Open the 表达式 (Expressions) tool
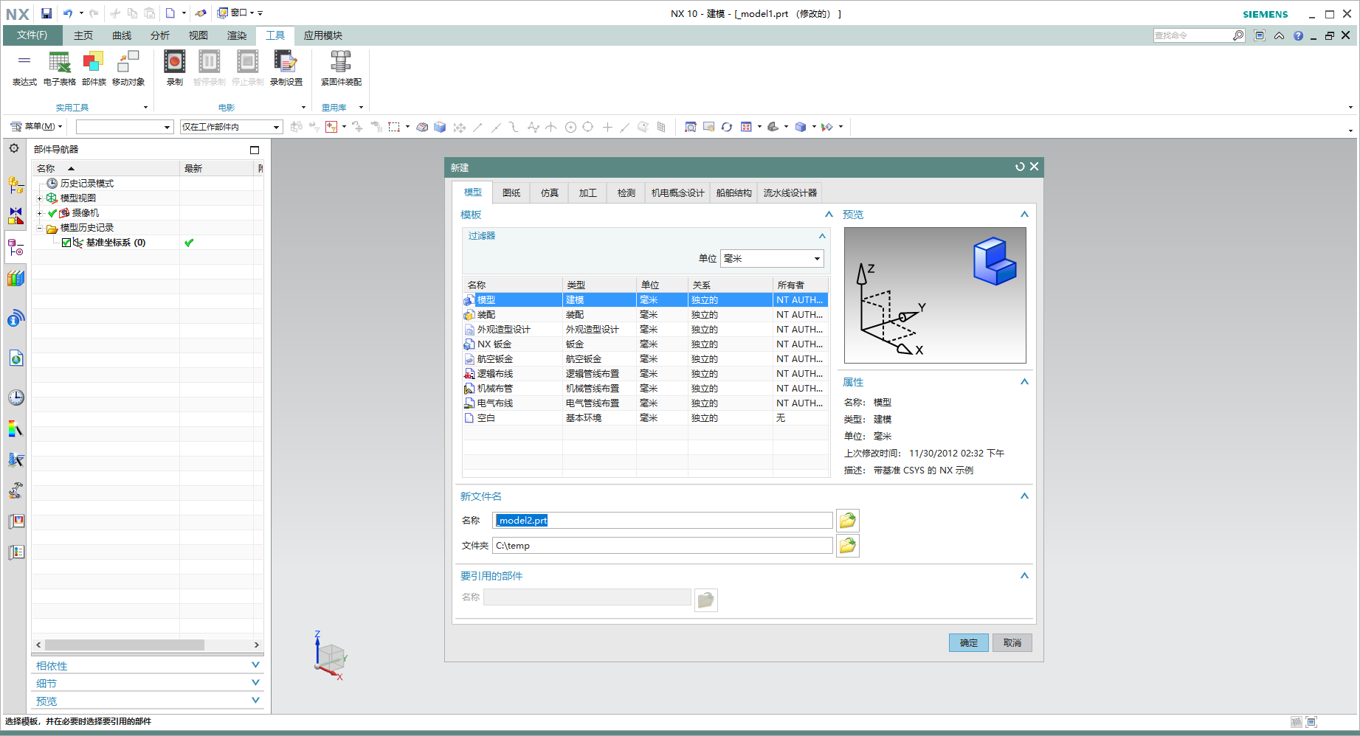Viewport: 1360px width, 736px height. pos(24,69)
